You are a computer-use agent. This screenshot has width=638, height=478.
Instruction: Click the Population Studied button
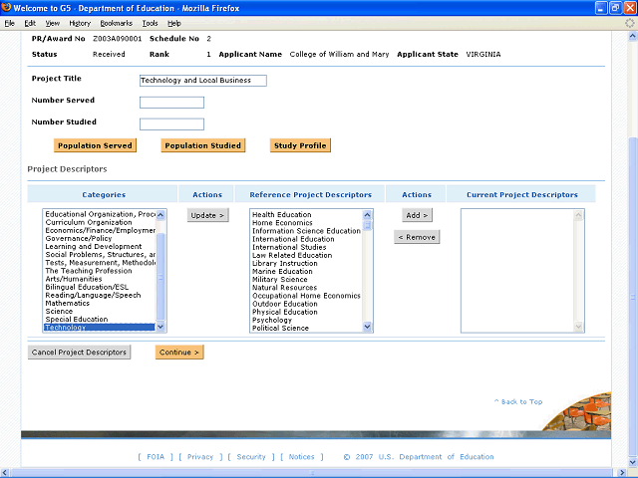pyautogui.click(x=203, y=145)
